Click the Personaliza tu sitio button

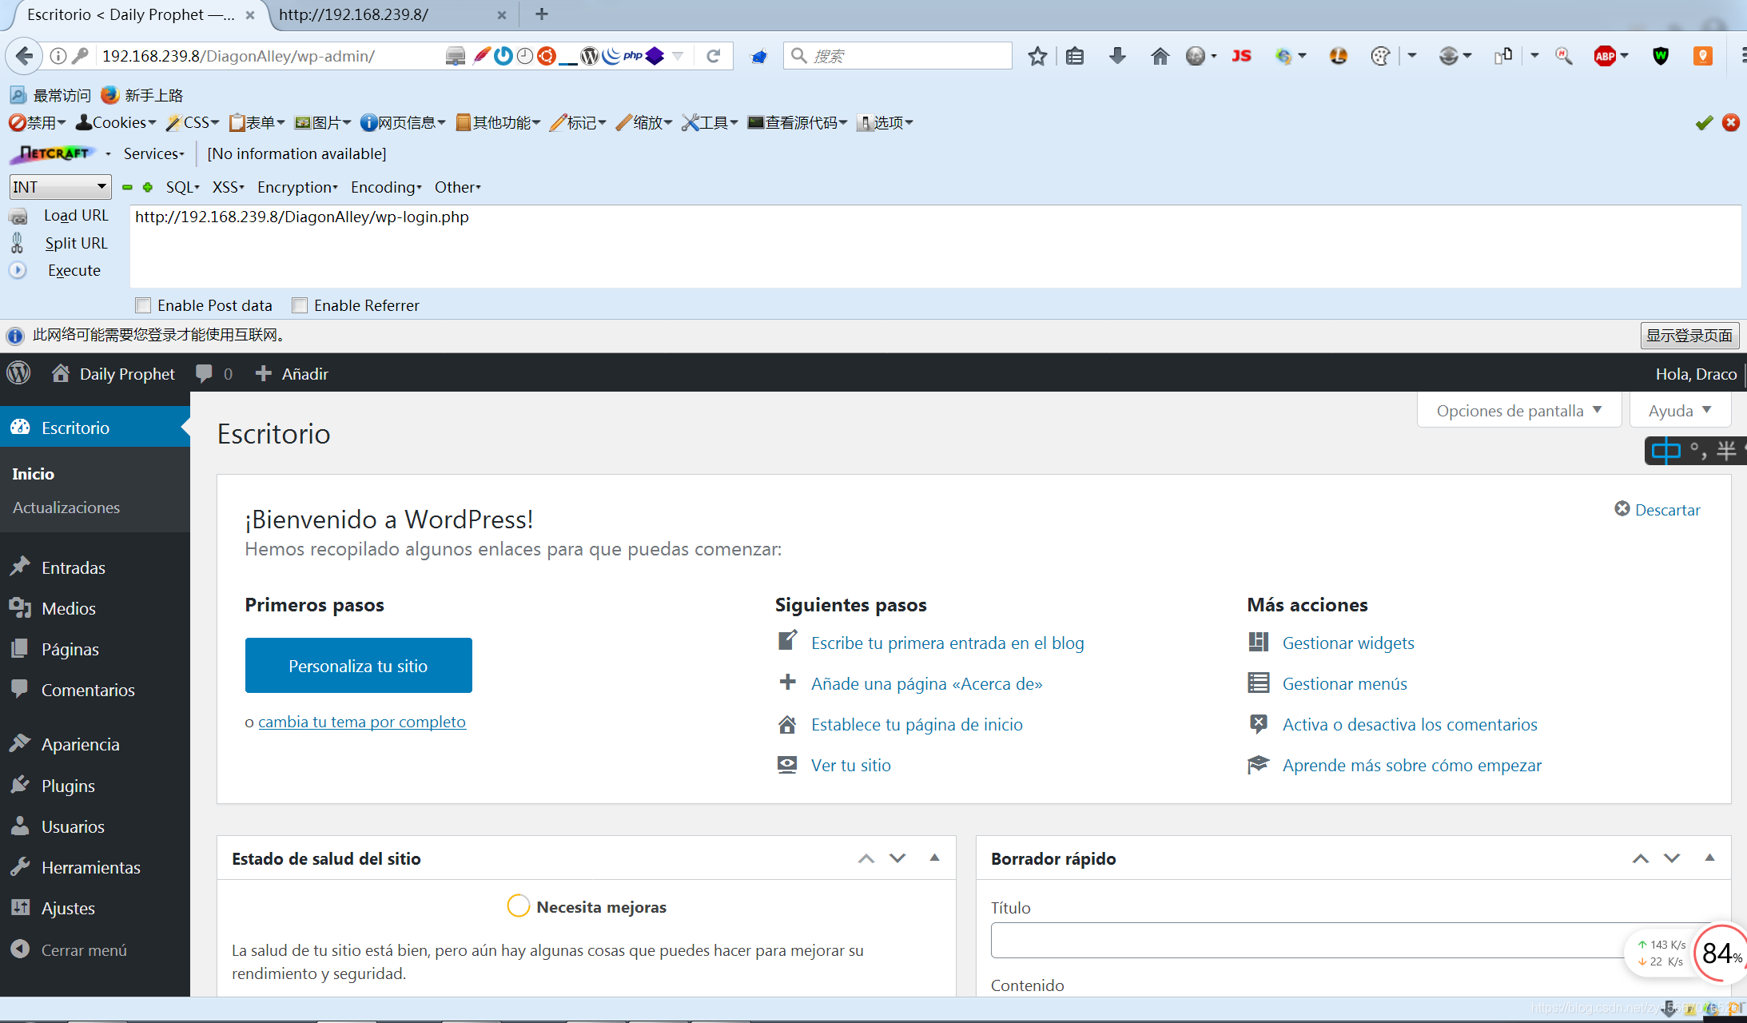tap(358, 666)
